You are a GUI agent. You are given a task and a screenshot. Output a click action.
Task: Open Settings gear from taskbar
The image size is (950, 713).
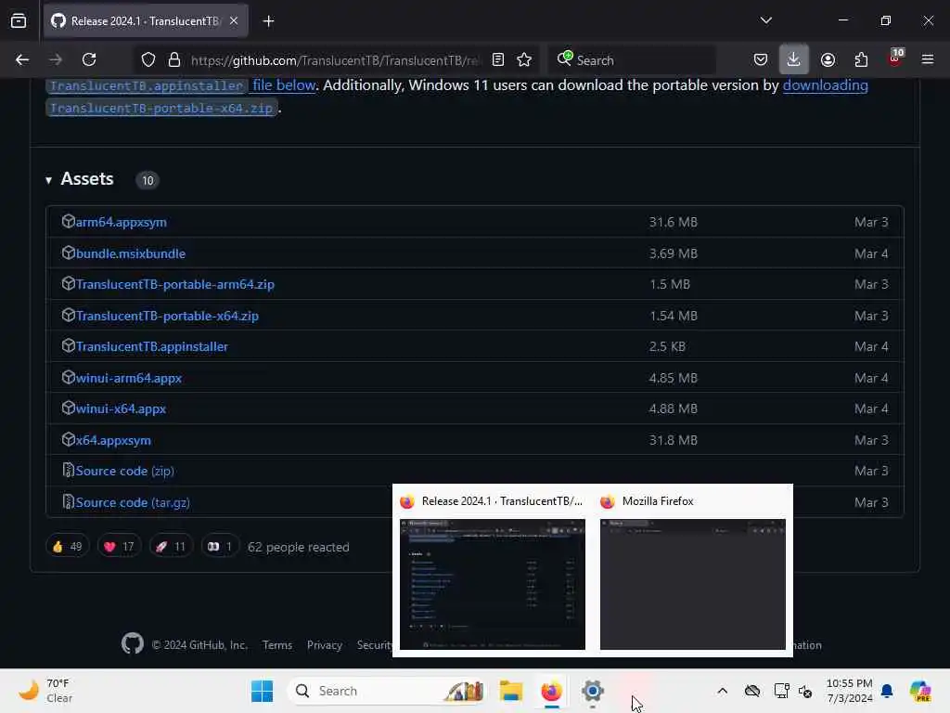(593, 691)
